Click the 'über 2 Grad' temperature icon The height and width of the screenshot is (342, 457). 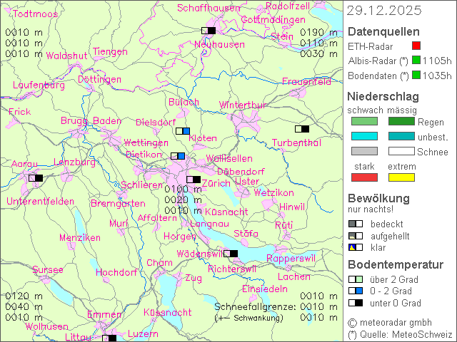[355, 279]
